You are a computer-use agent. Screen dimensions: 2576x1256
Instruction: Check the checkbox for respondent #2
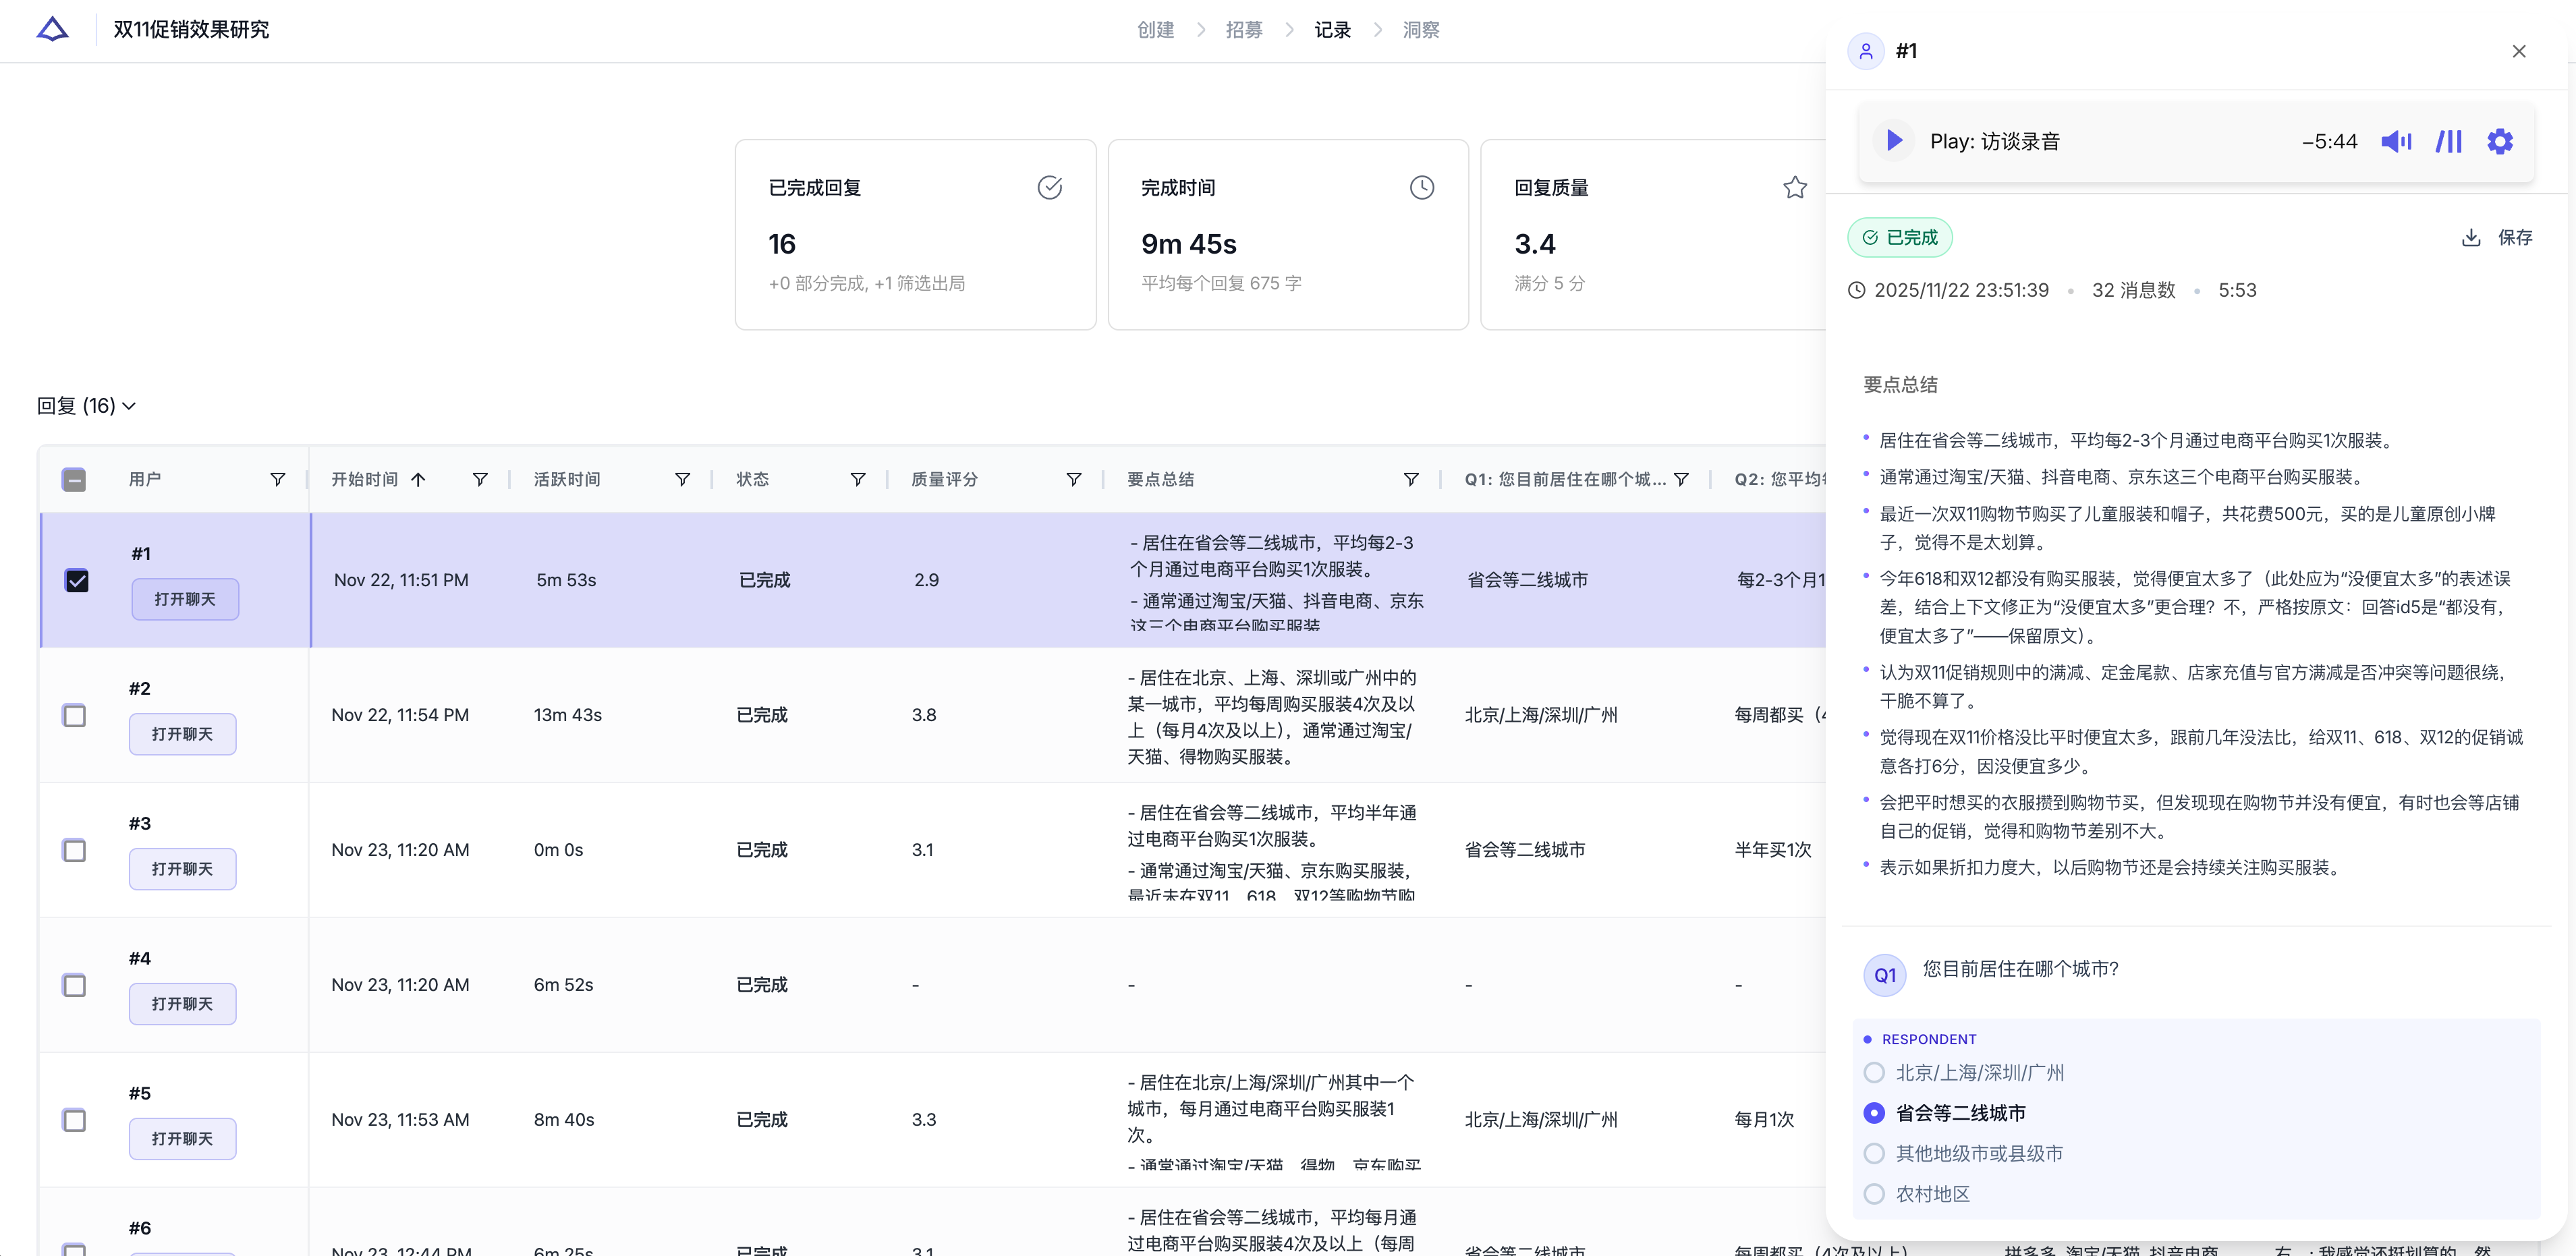[74, 715]
